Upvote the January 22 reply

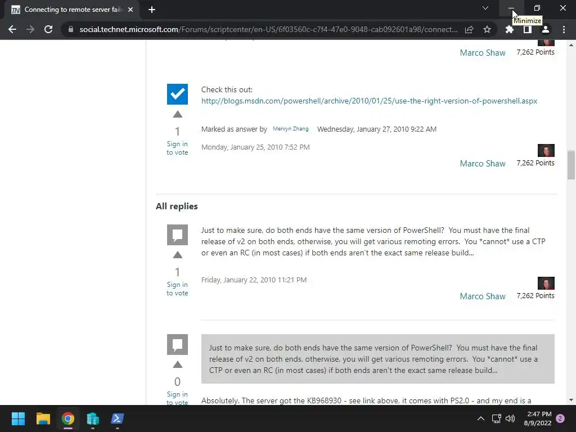point(177,255)
